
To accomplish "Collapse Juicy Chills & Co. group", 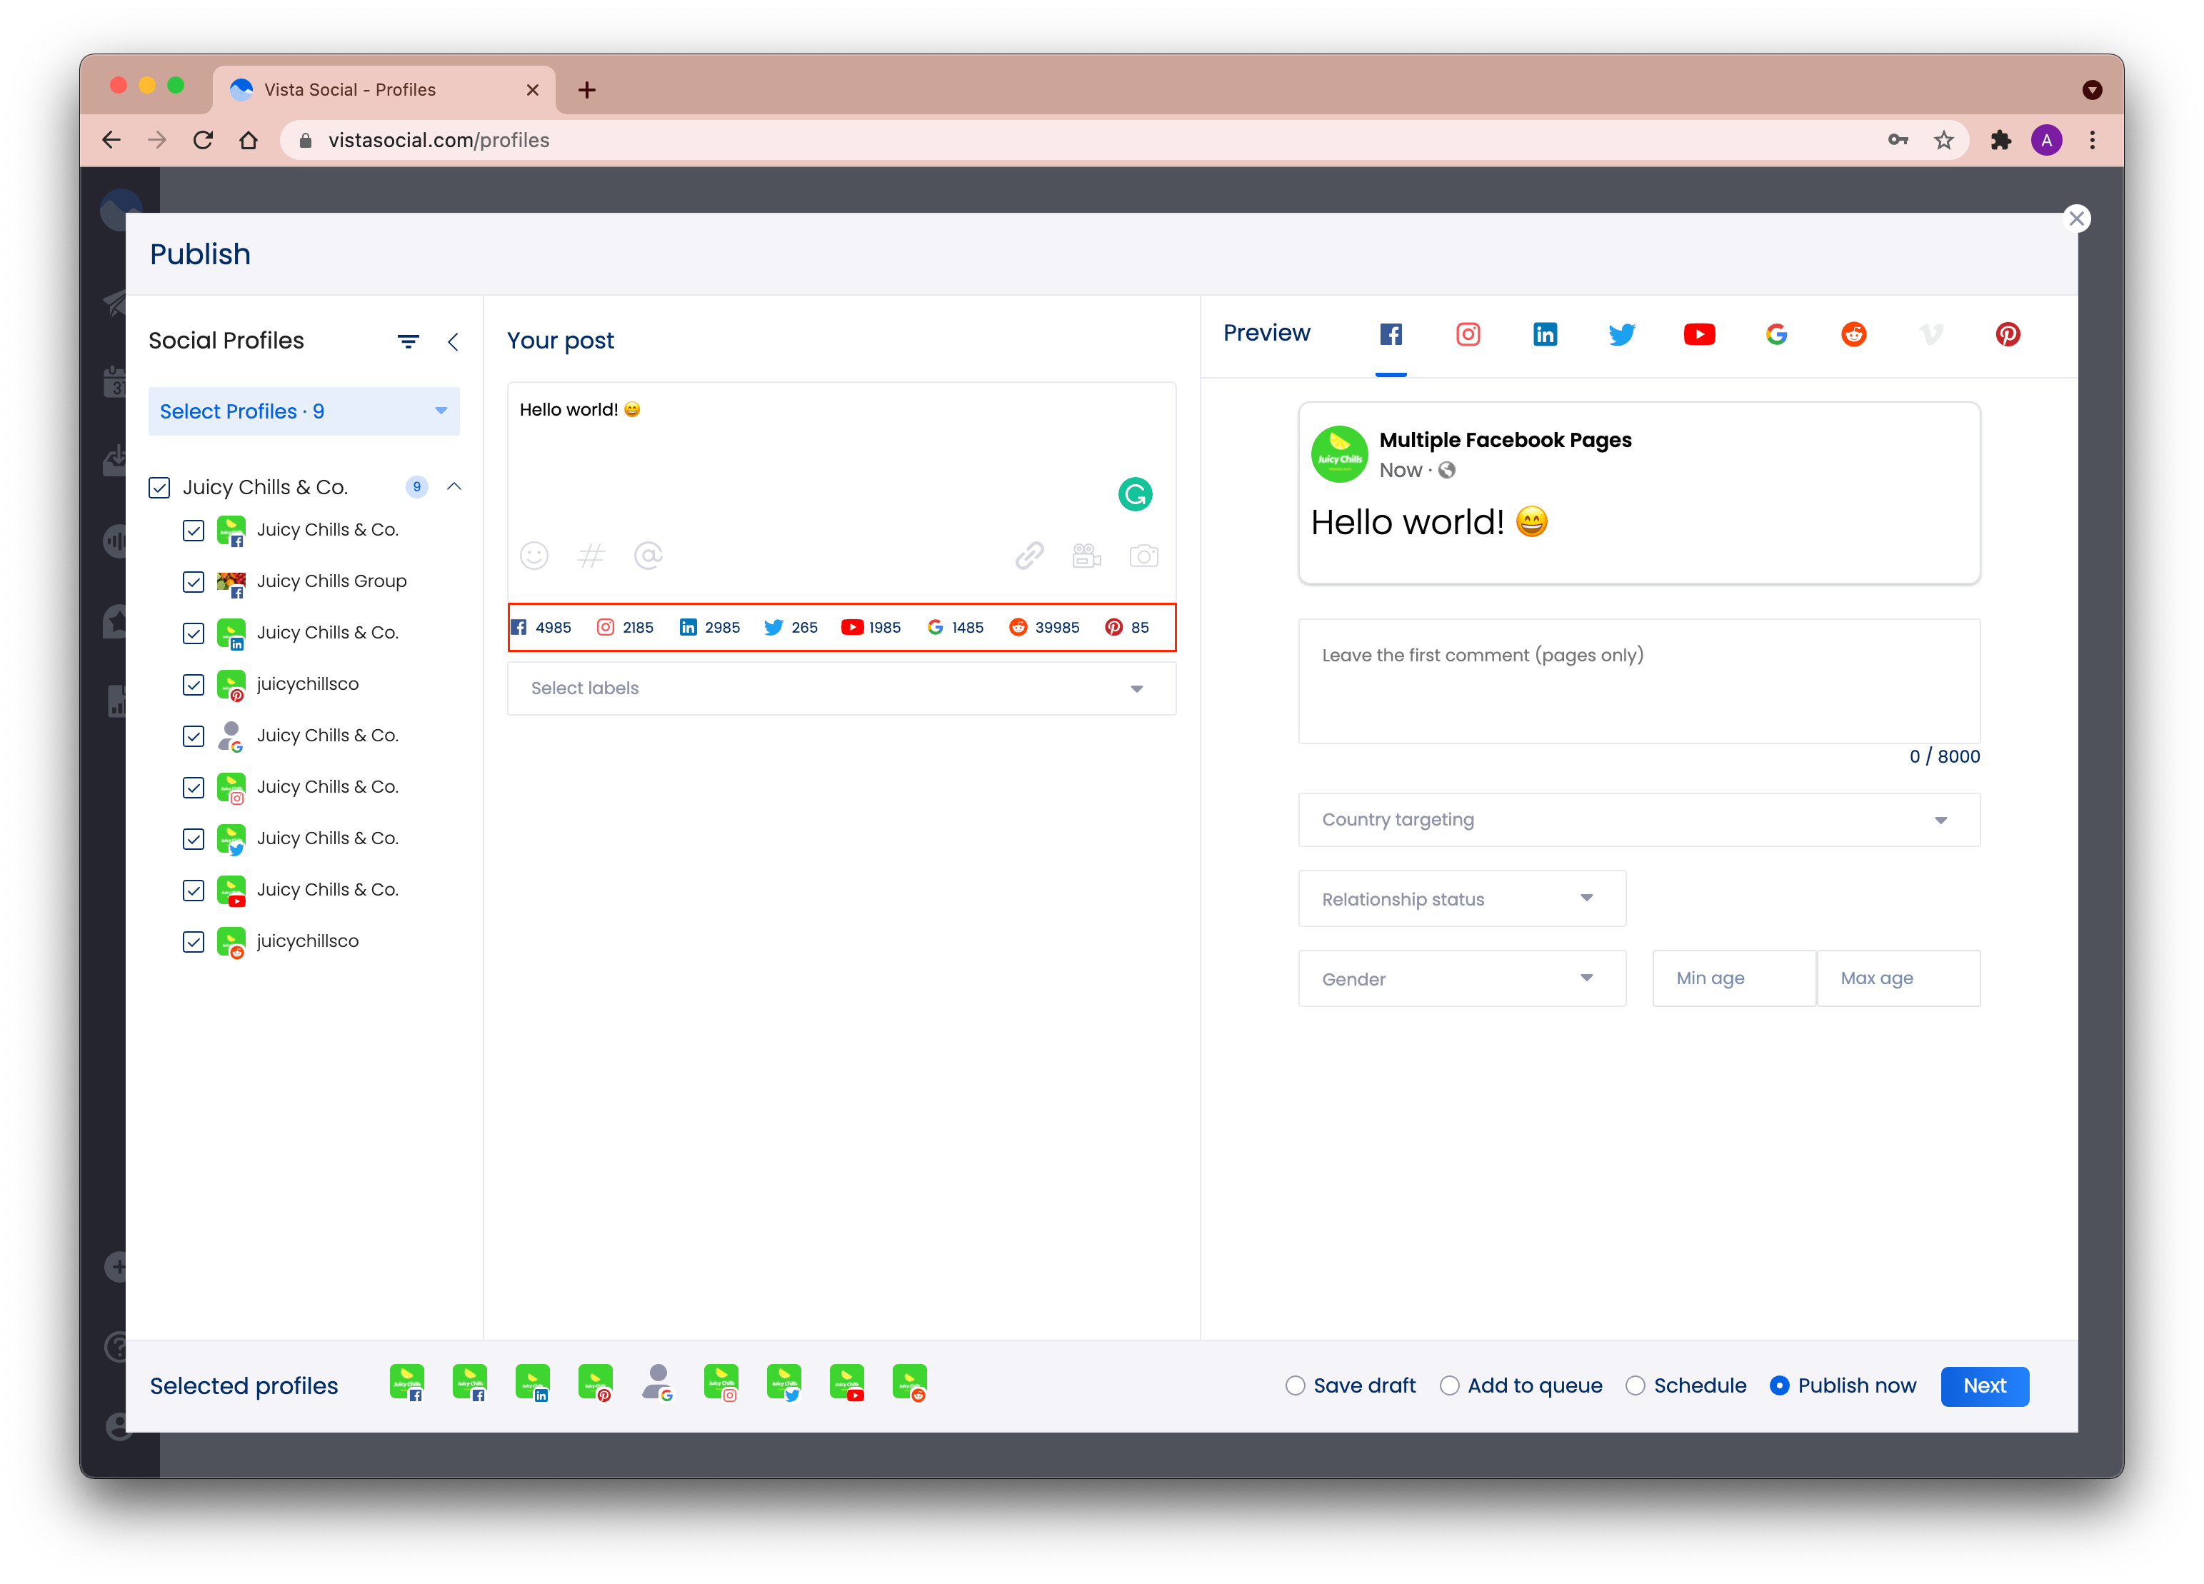I will tap(454, 487).
